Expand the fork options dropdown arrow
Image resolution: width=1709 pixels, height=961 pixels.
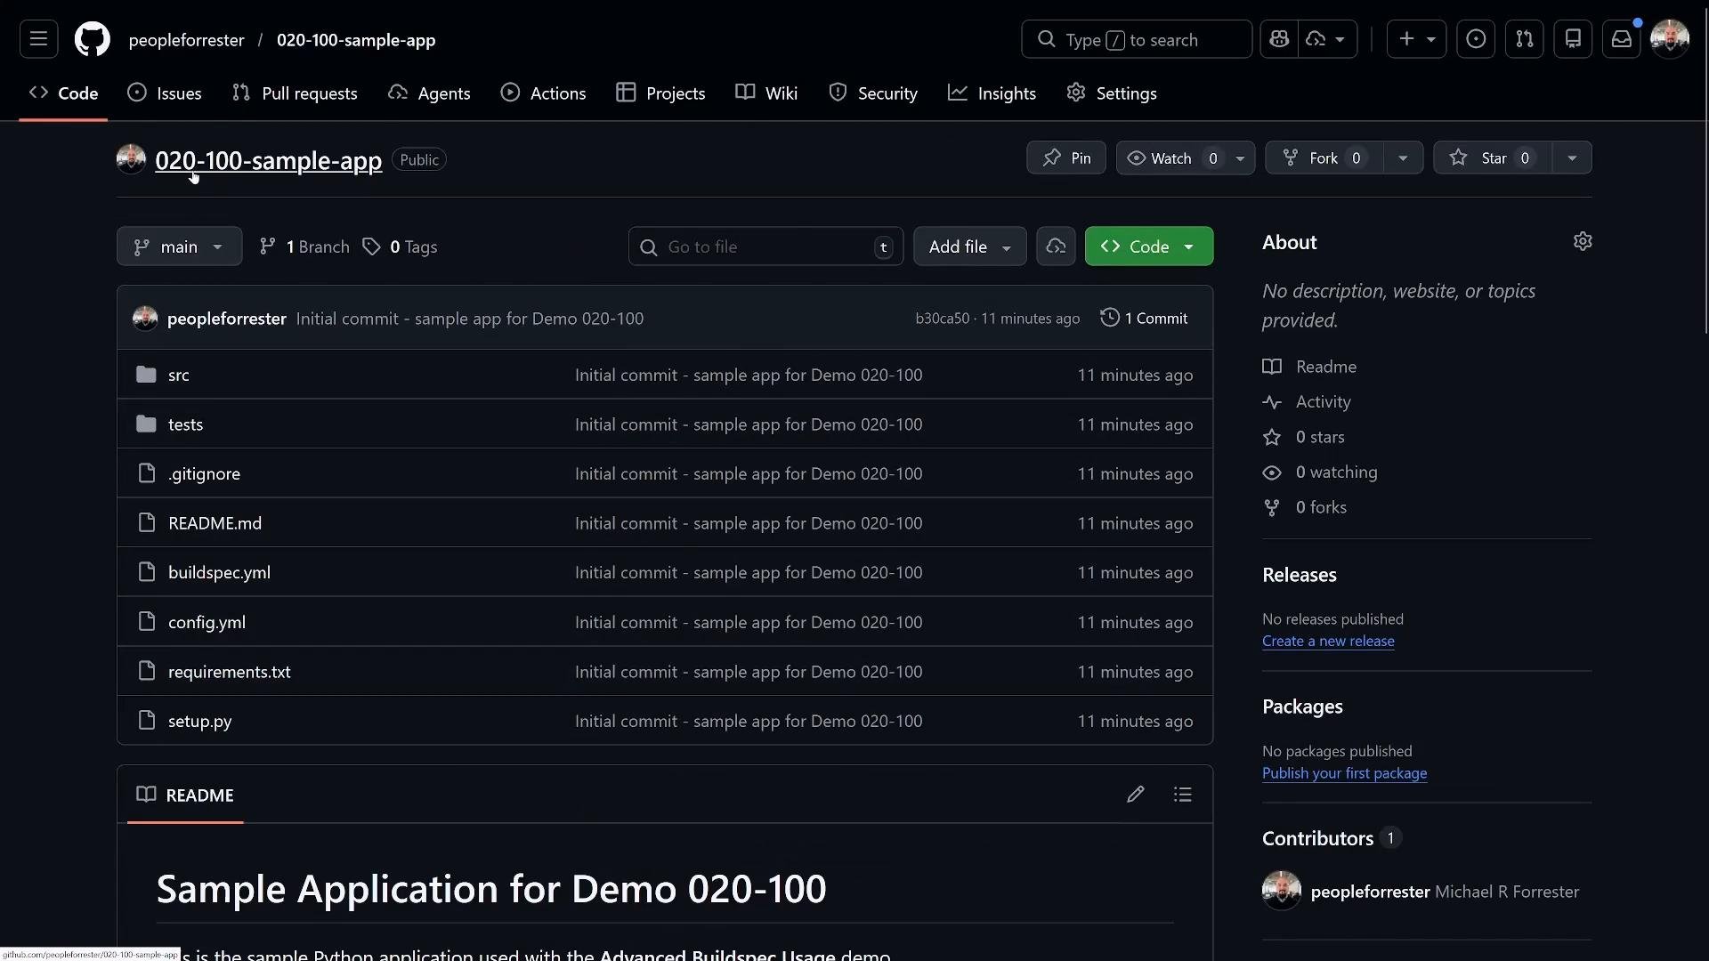[1403, 157]
